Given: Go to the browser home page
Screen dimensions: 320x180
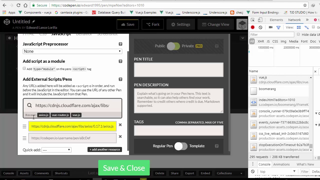Looking at the screenshot, I should pyautogui.click(x=25, y=5).
